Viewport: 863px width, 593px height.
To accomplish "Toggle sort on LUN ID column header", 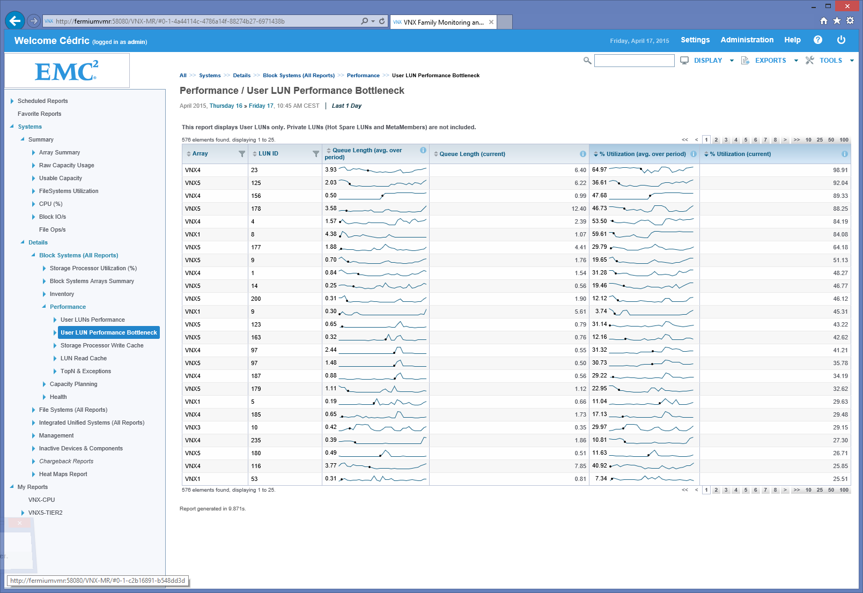I will point(268,154).
